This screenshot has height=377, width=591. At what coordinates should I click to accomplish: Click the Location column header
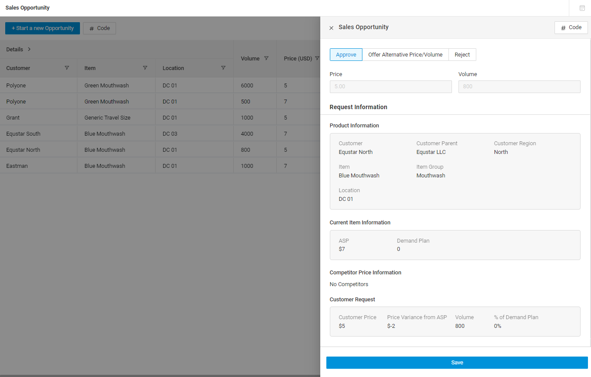(x=195, y=68)
